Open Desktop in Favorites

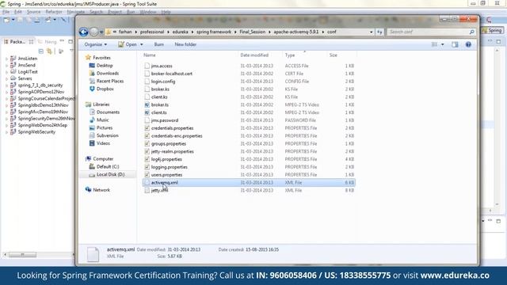pos(105,66)
